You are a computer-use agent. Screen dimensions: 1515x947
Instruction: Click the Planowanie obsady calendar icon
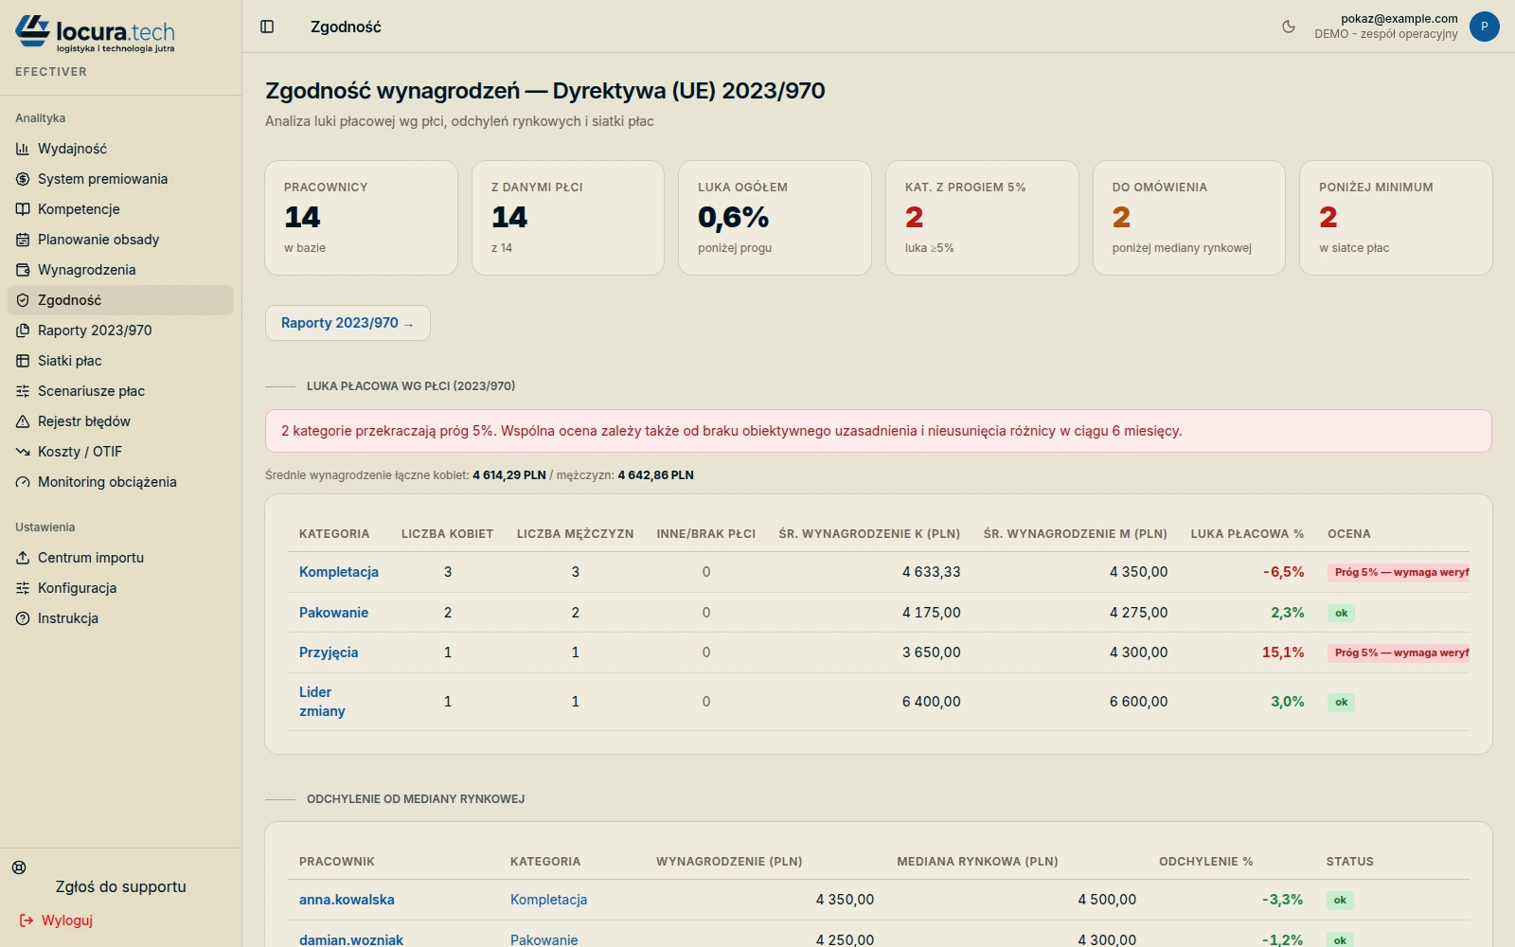tap(23, 240)
